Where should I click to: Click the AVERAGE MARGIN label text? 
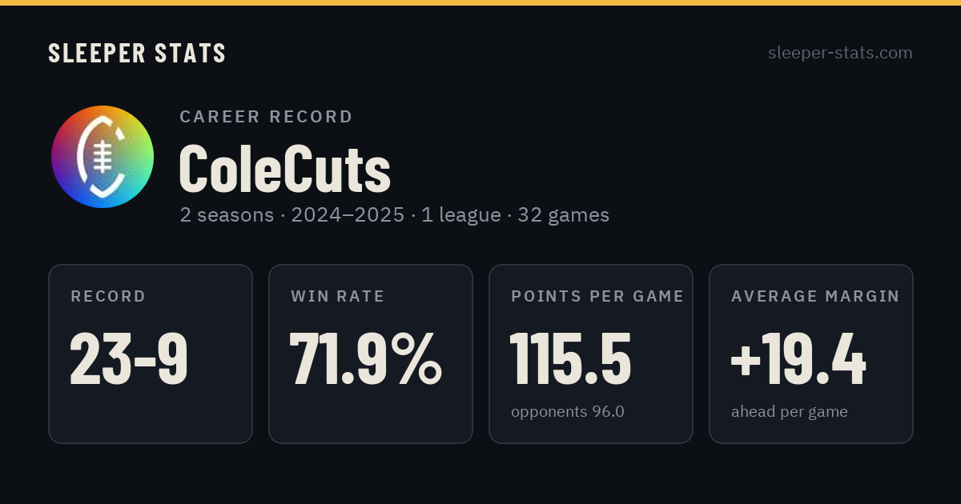pos(815,297)
